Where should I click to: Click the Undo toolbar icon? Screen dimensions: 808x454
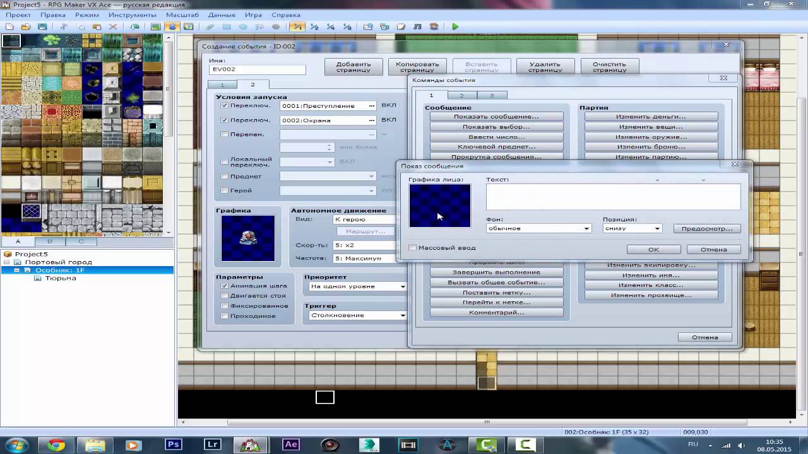134,26
